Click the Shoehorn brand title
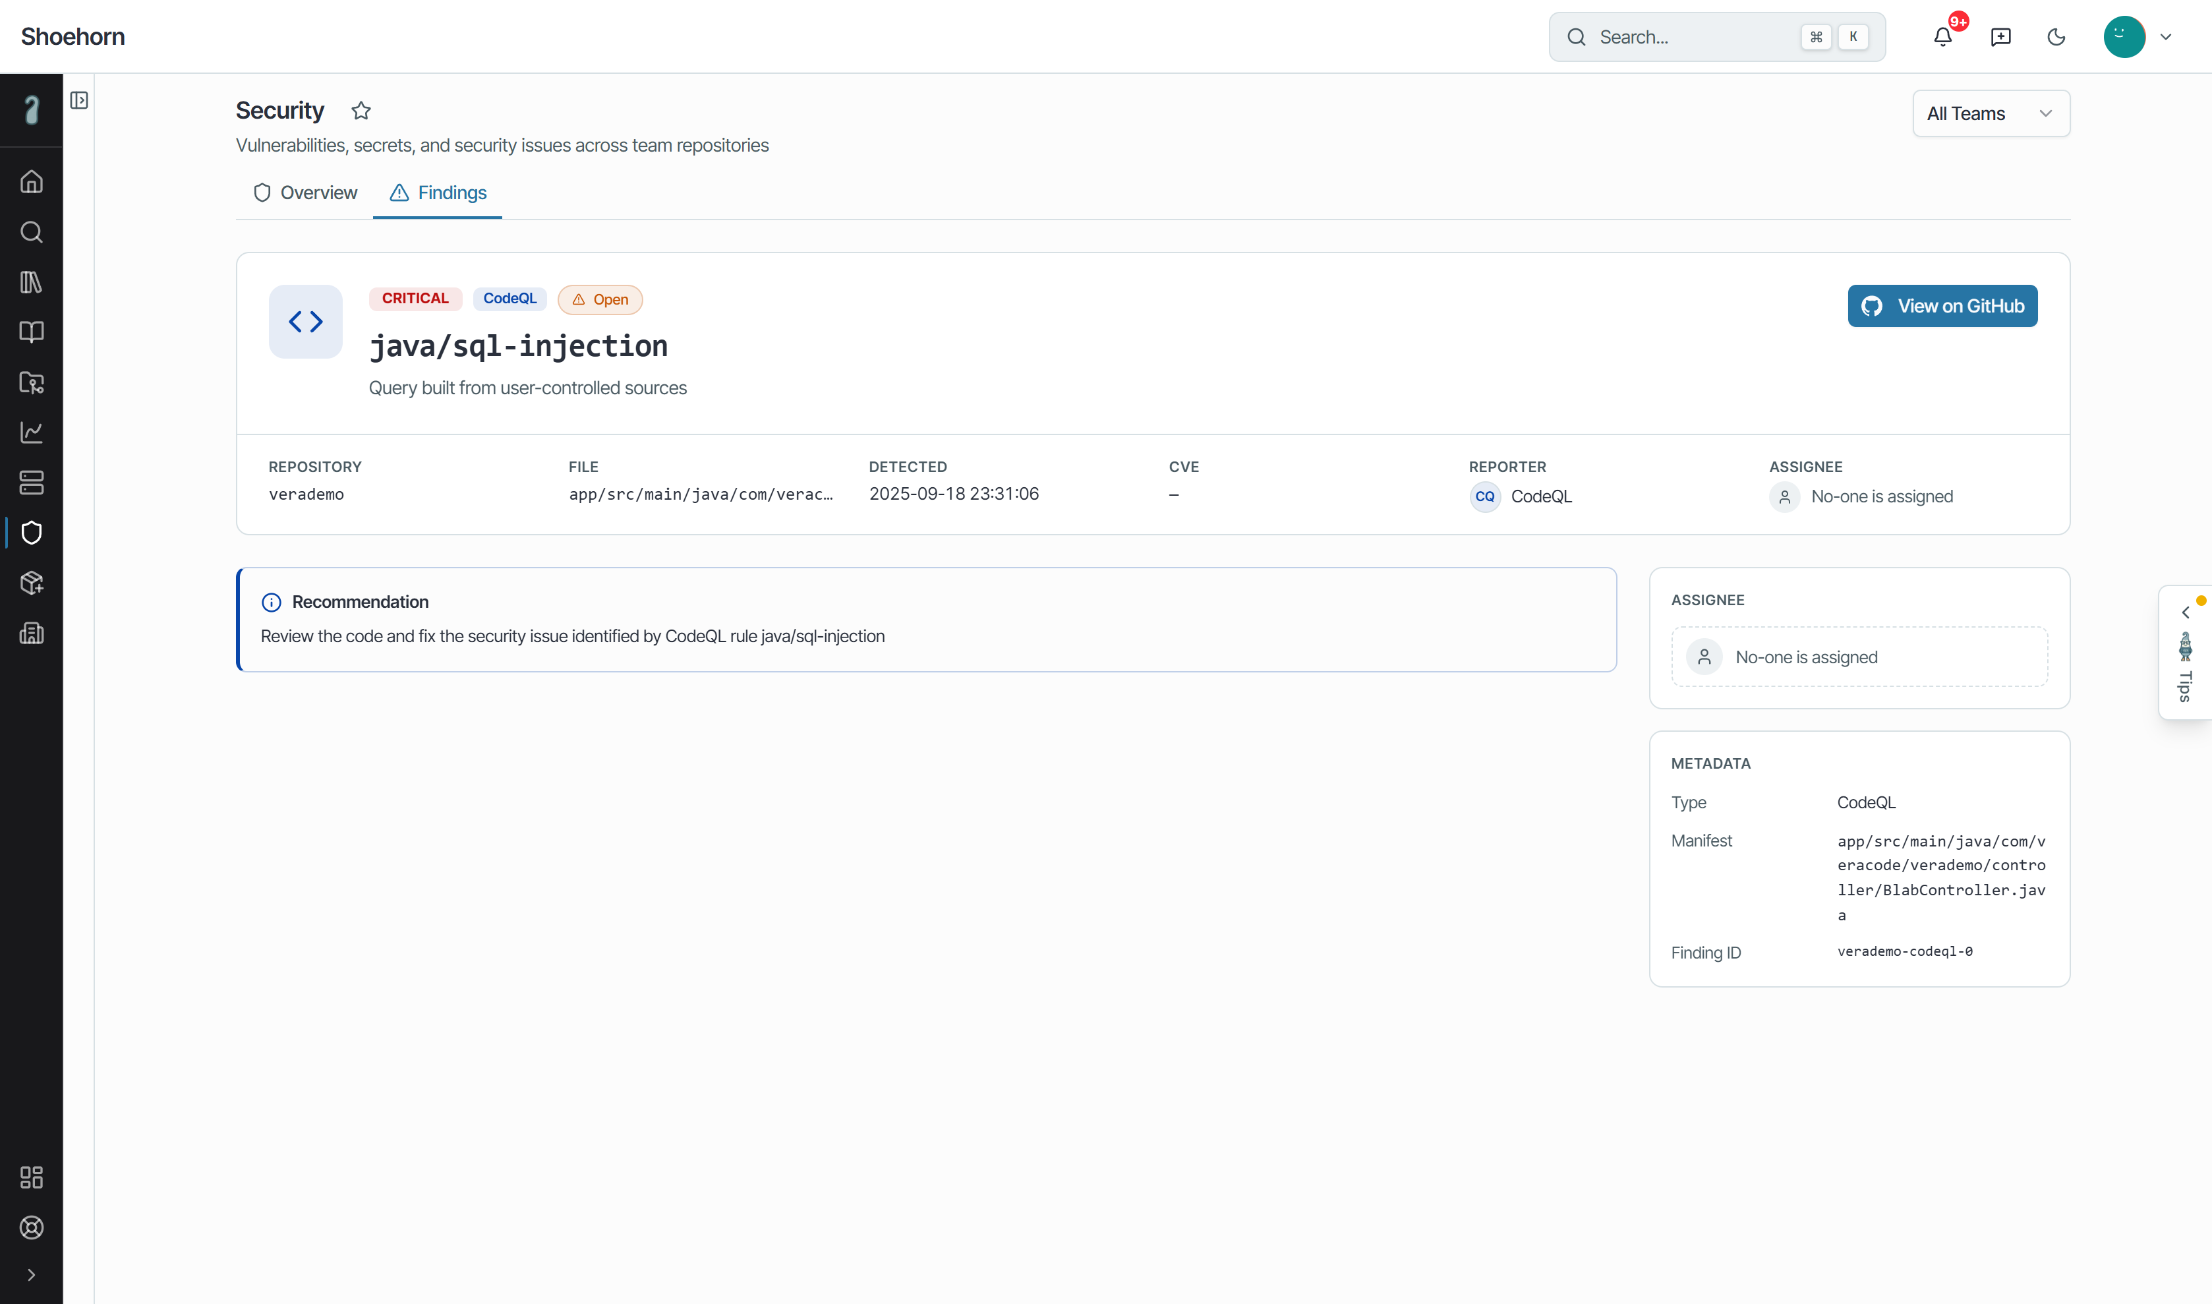2212x1304 pixels. 73,36
